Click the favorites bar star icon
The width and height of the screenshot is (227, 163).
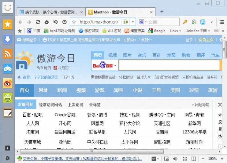20,31
